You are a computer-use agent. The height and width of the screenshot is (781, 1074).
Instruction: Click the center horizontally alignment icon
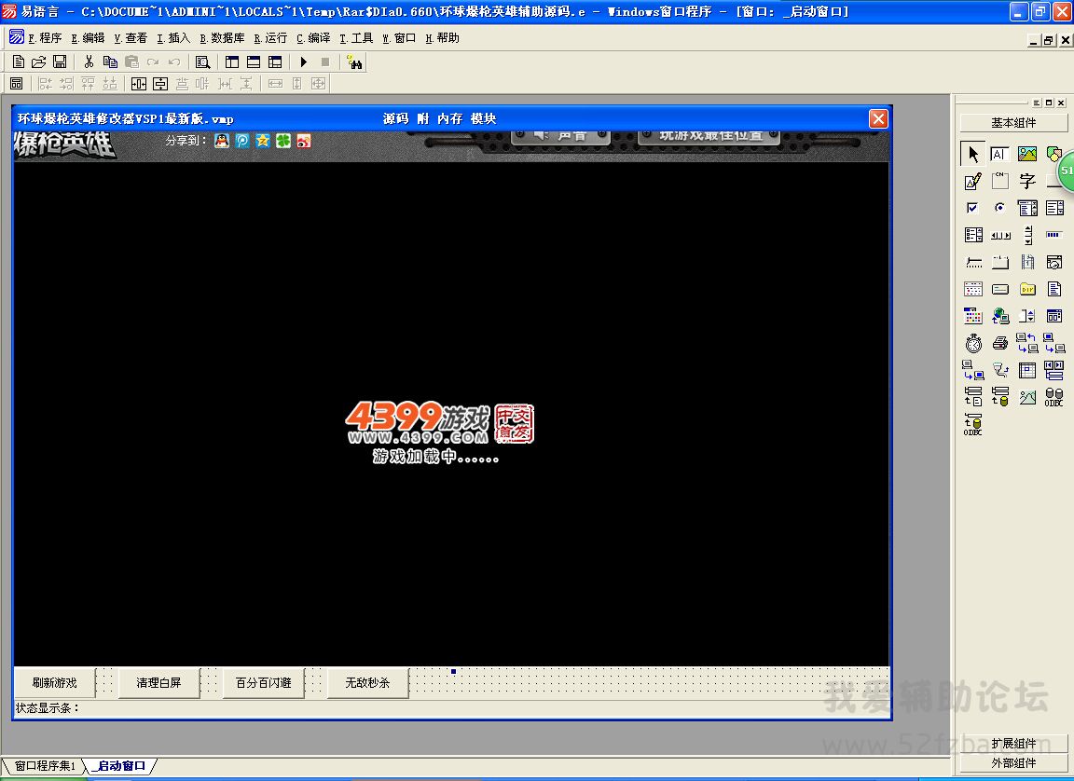(139, 84)
